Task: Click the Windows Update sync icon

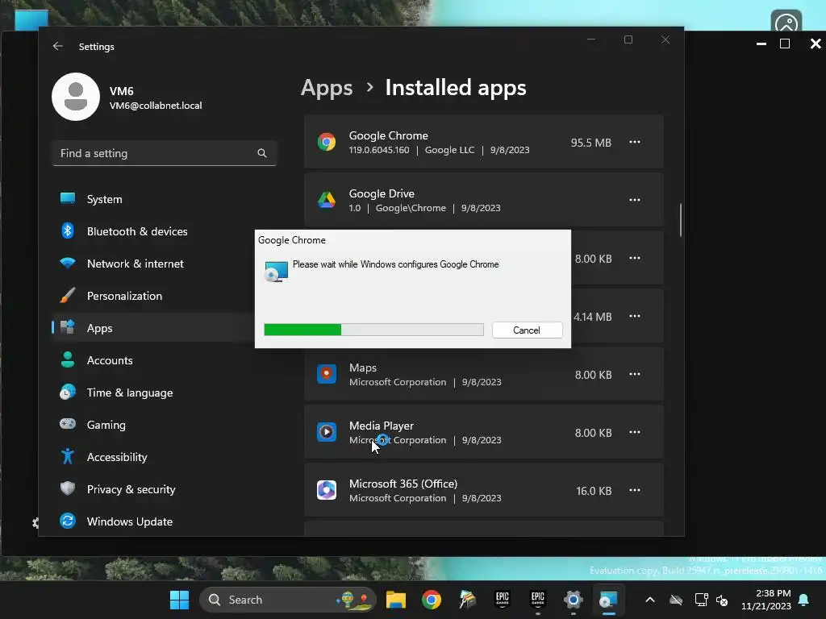Action: pyautogui.click(x=68, y=521)
